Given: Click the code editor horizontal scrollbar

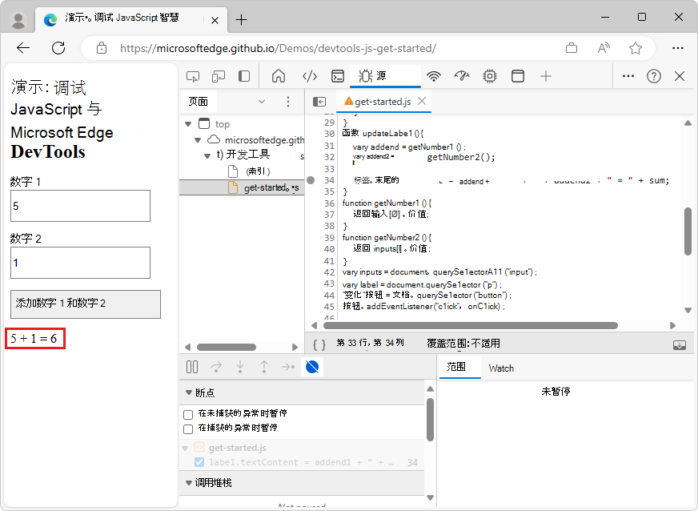Looking at the screenshot, I should [471, 326].
